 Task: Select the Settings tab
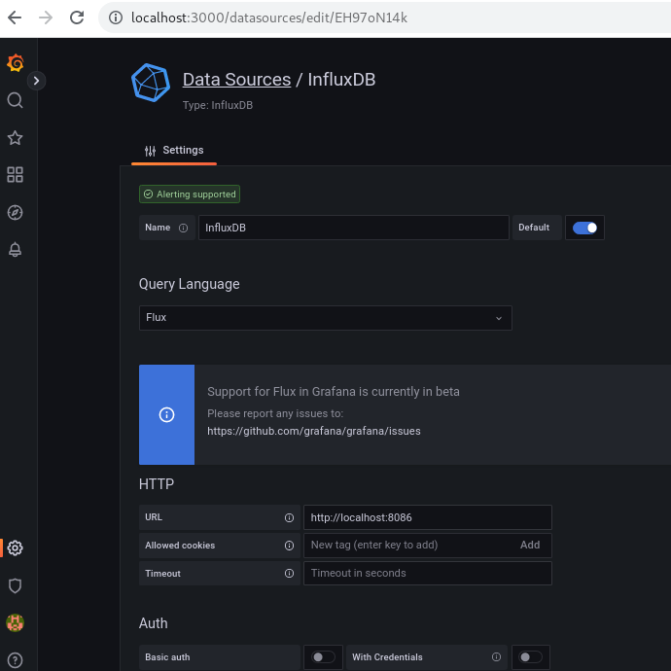(174, 151)
